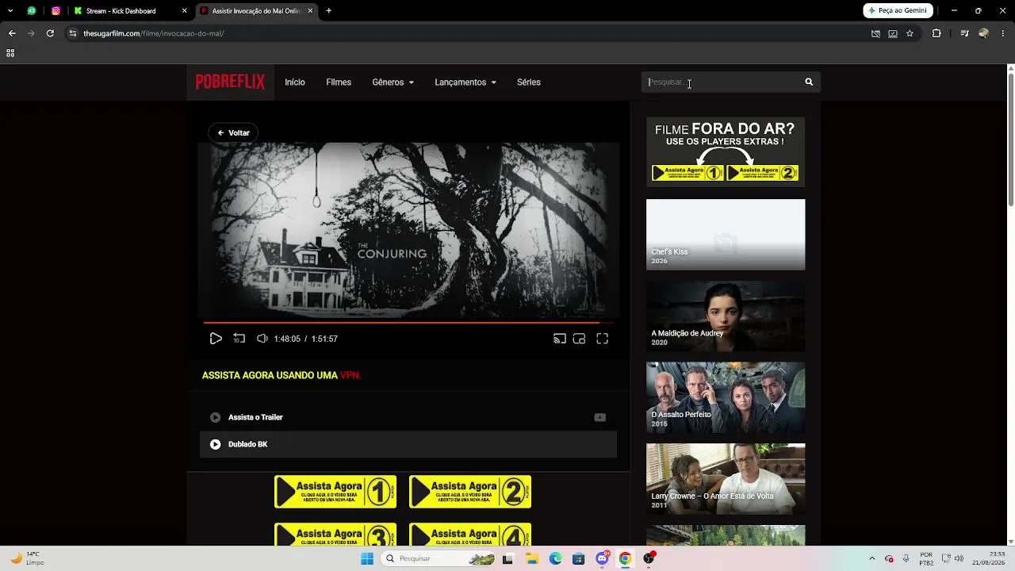Open the taskbar volume control icon
The image size is (1015, 571).
[959, 558]
